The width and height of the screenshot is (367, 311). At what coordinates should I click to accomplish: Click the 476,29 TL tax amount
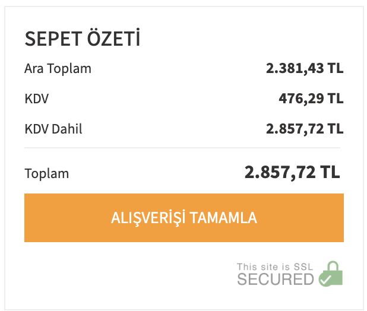click(x=311, y=99)
